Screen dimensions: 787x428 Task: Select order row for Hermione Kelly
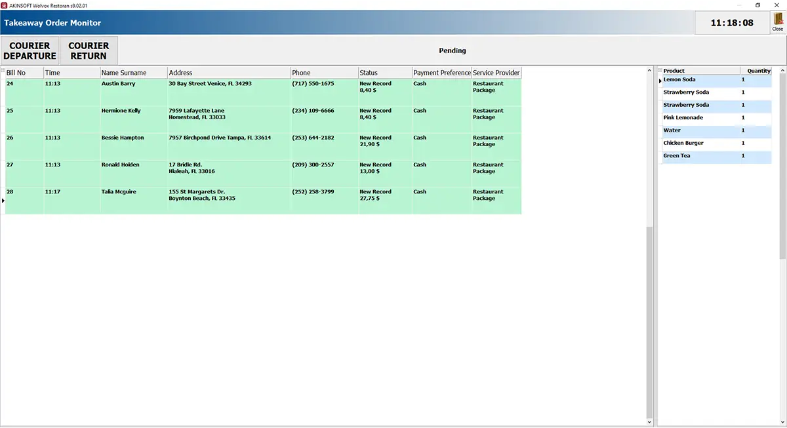[x=263, y=120]
